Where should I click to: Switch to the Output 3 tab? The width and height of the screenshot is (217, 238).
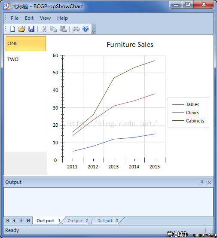107,220
